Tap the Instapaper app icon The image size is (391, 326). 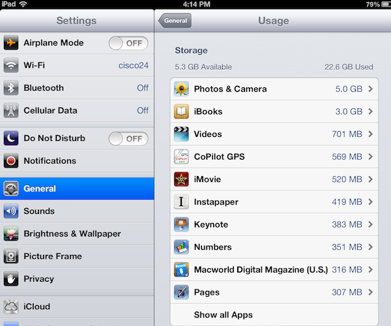click(x=181, y=201)
